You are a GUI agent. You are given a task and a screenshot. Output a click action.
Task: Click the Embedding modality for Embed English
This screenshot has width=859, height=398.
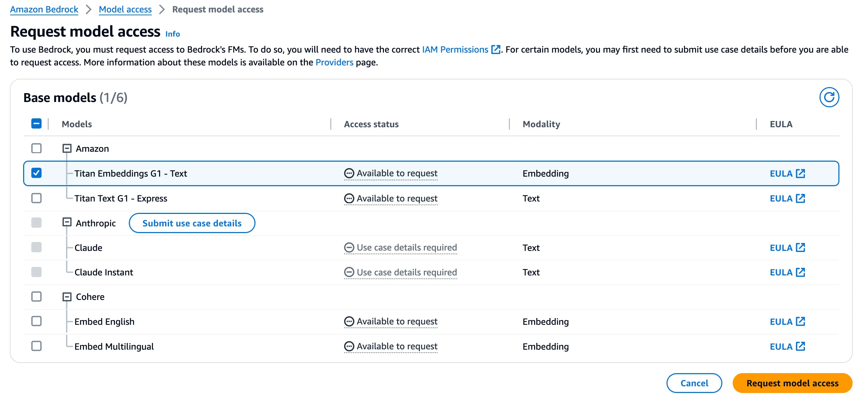[x=546, y=322]
